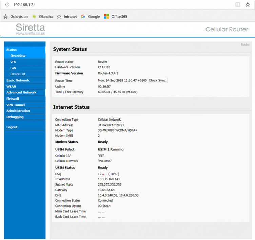Click the address bar URL 192.168.1.2

pos(24,5)
